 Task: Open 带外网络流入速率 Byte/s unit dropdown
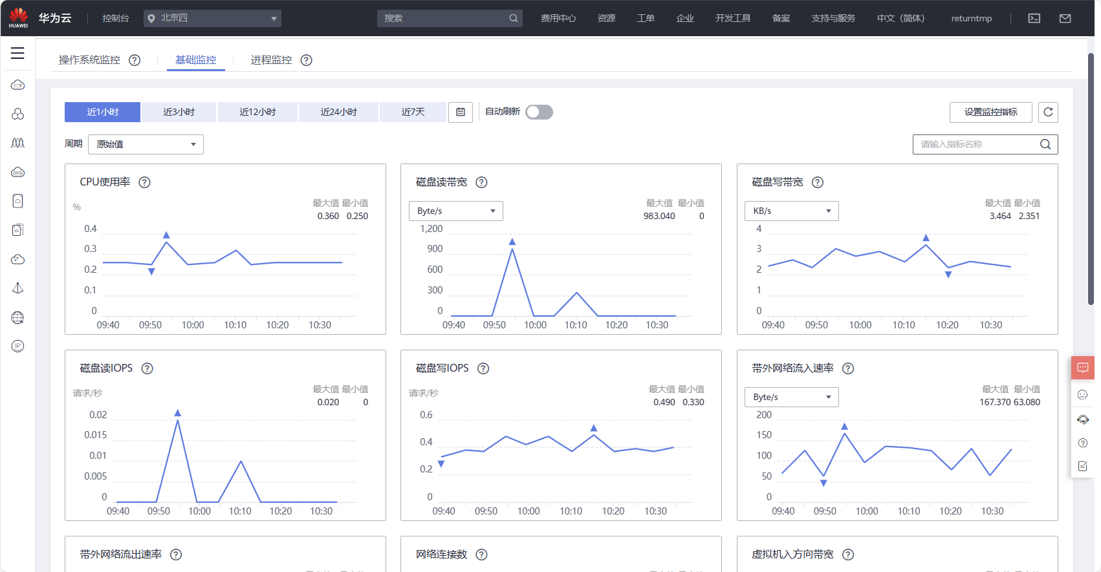point(792,397)
